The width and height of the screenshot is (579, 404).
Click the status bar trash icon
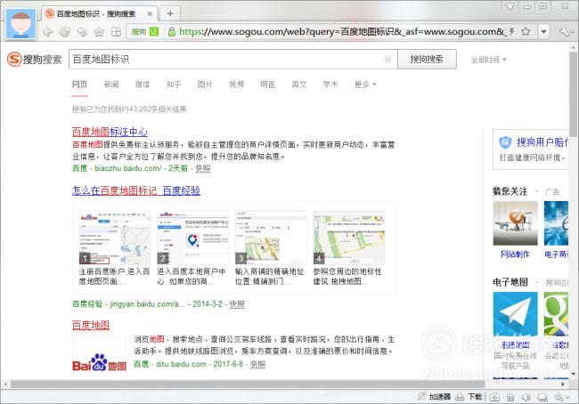[x=510, y=397]
